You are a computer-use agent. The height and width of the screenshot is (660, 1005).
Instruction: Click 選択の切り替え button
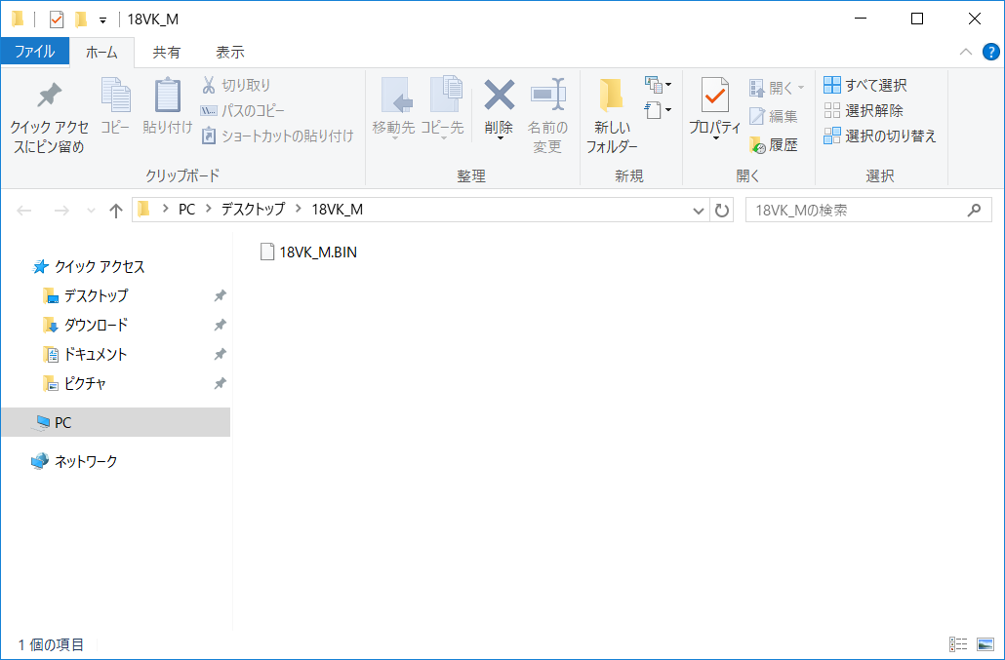[879, 136]
